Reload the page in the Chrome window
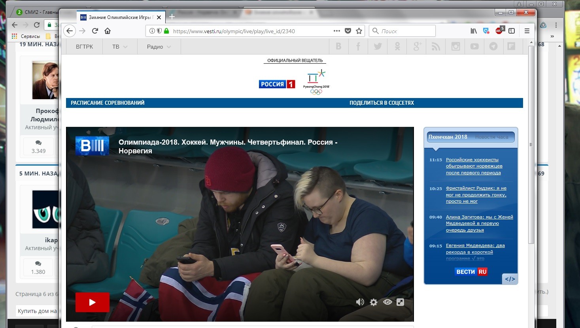 (x=37, y=25)
